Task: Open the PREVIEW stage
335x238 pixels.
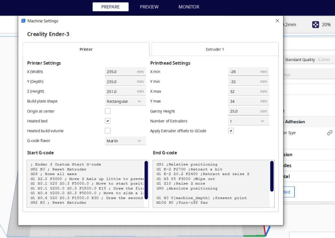Action: [149, 7]
